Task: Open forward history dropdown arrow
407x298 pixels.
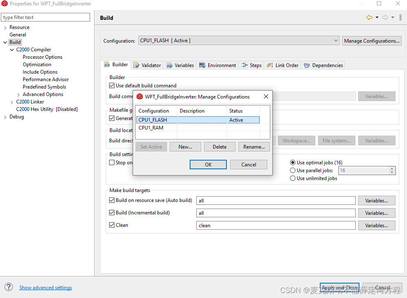Action: (393, 17)
